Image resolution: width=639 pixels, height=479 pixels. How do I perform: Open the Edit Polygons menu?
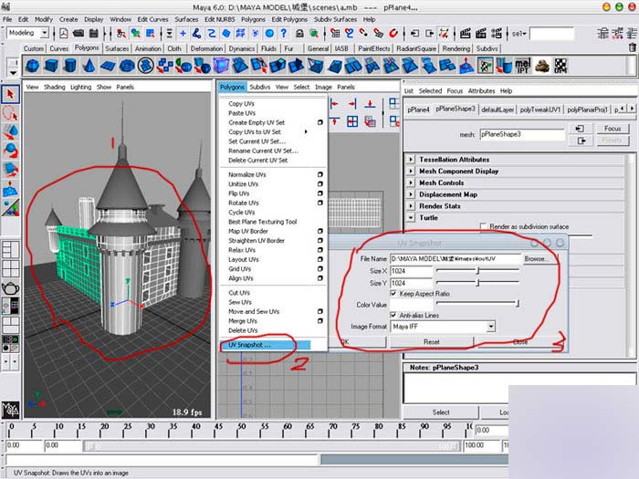pyautogui.click(x=289, y=19)
